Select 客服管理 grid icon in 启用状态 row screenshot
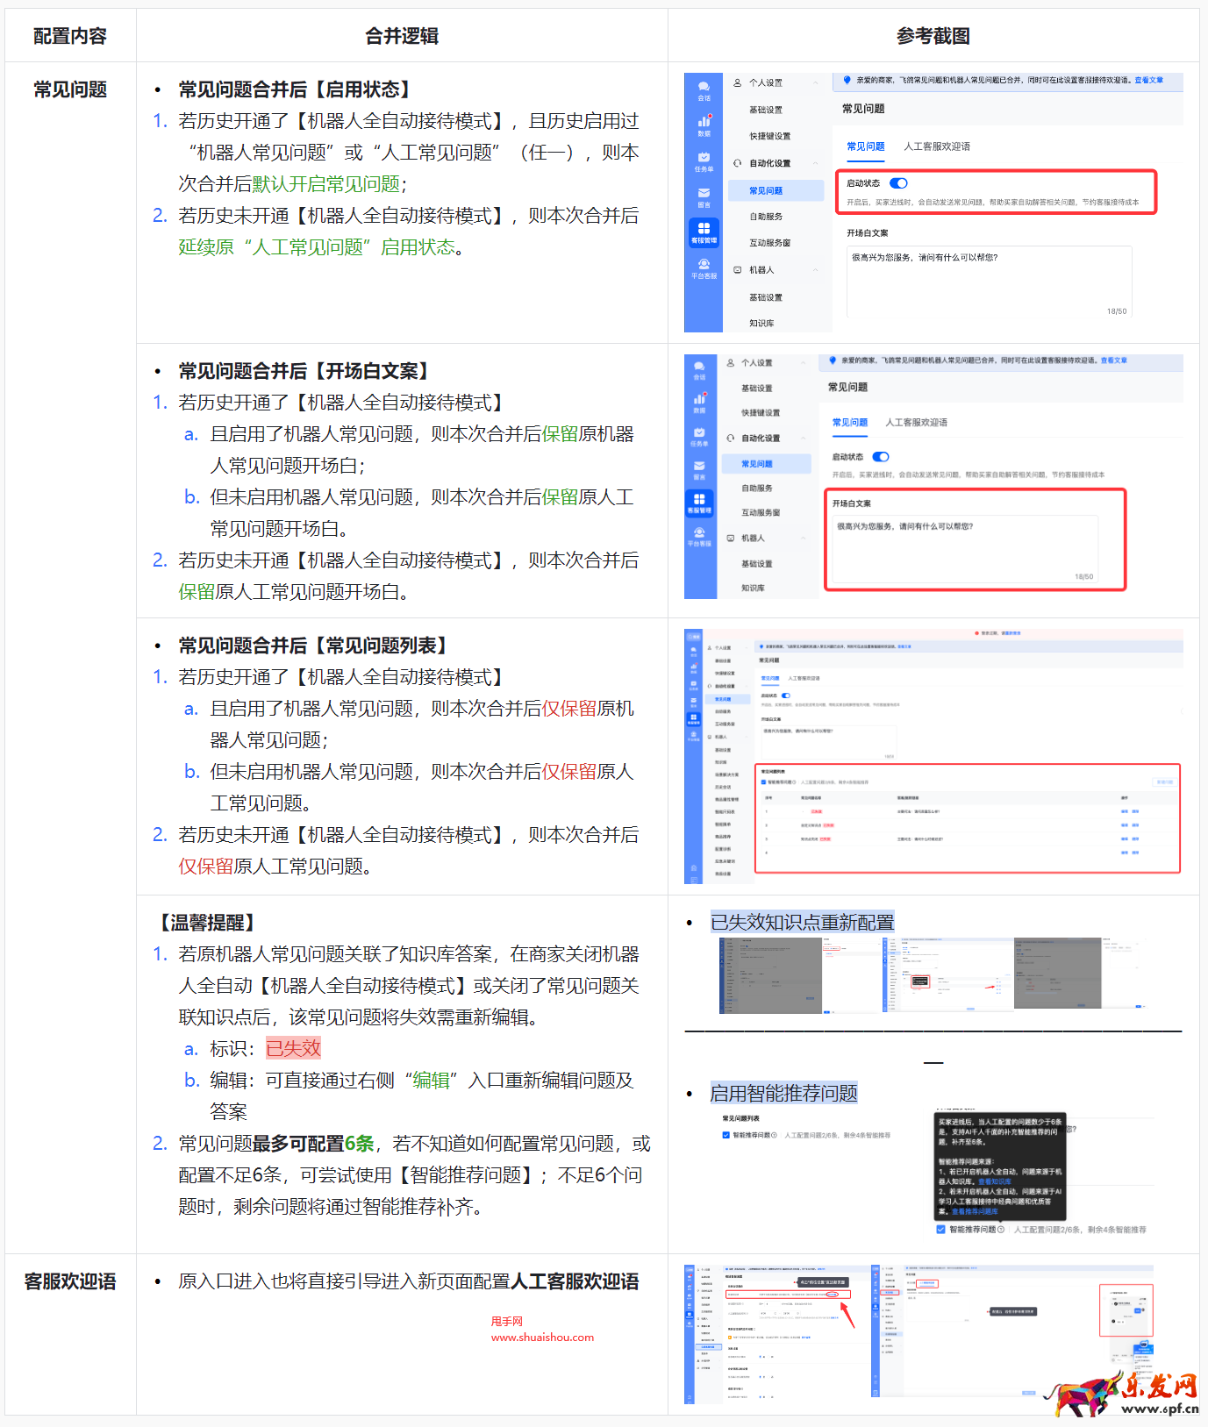 (x=704, y=228)
